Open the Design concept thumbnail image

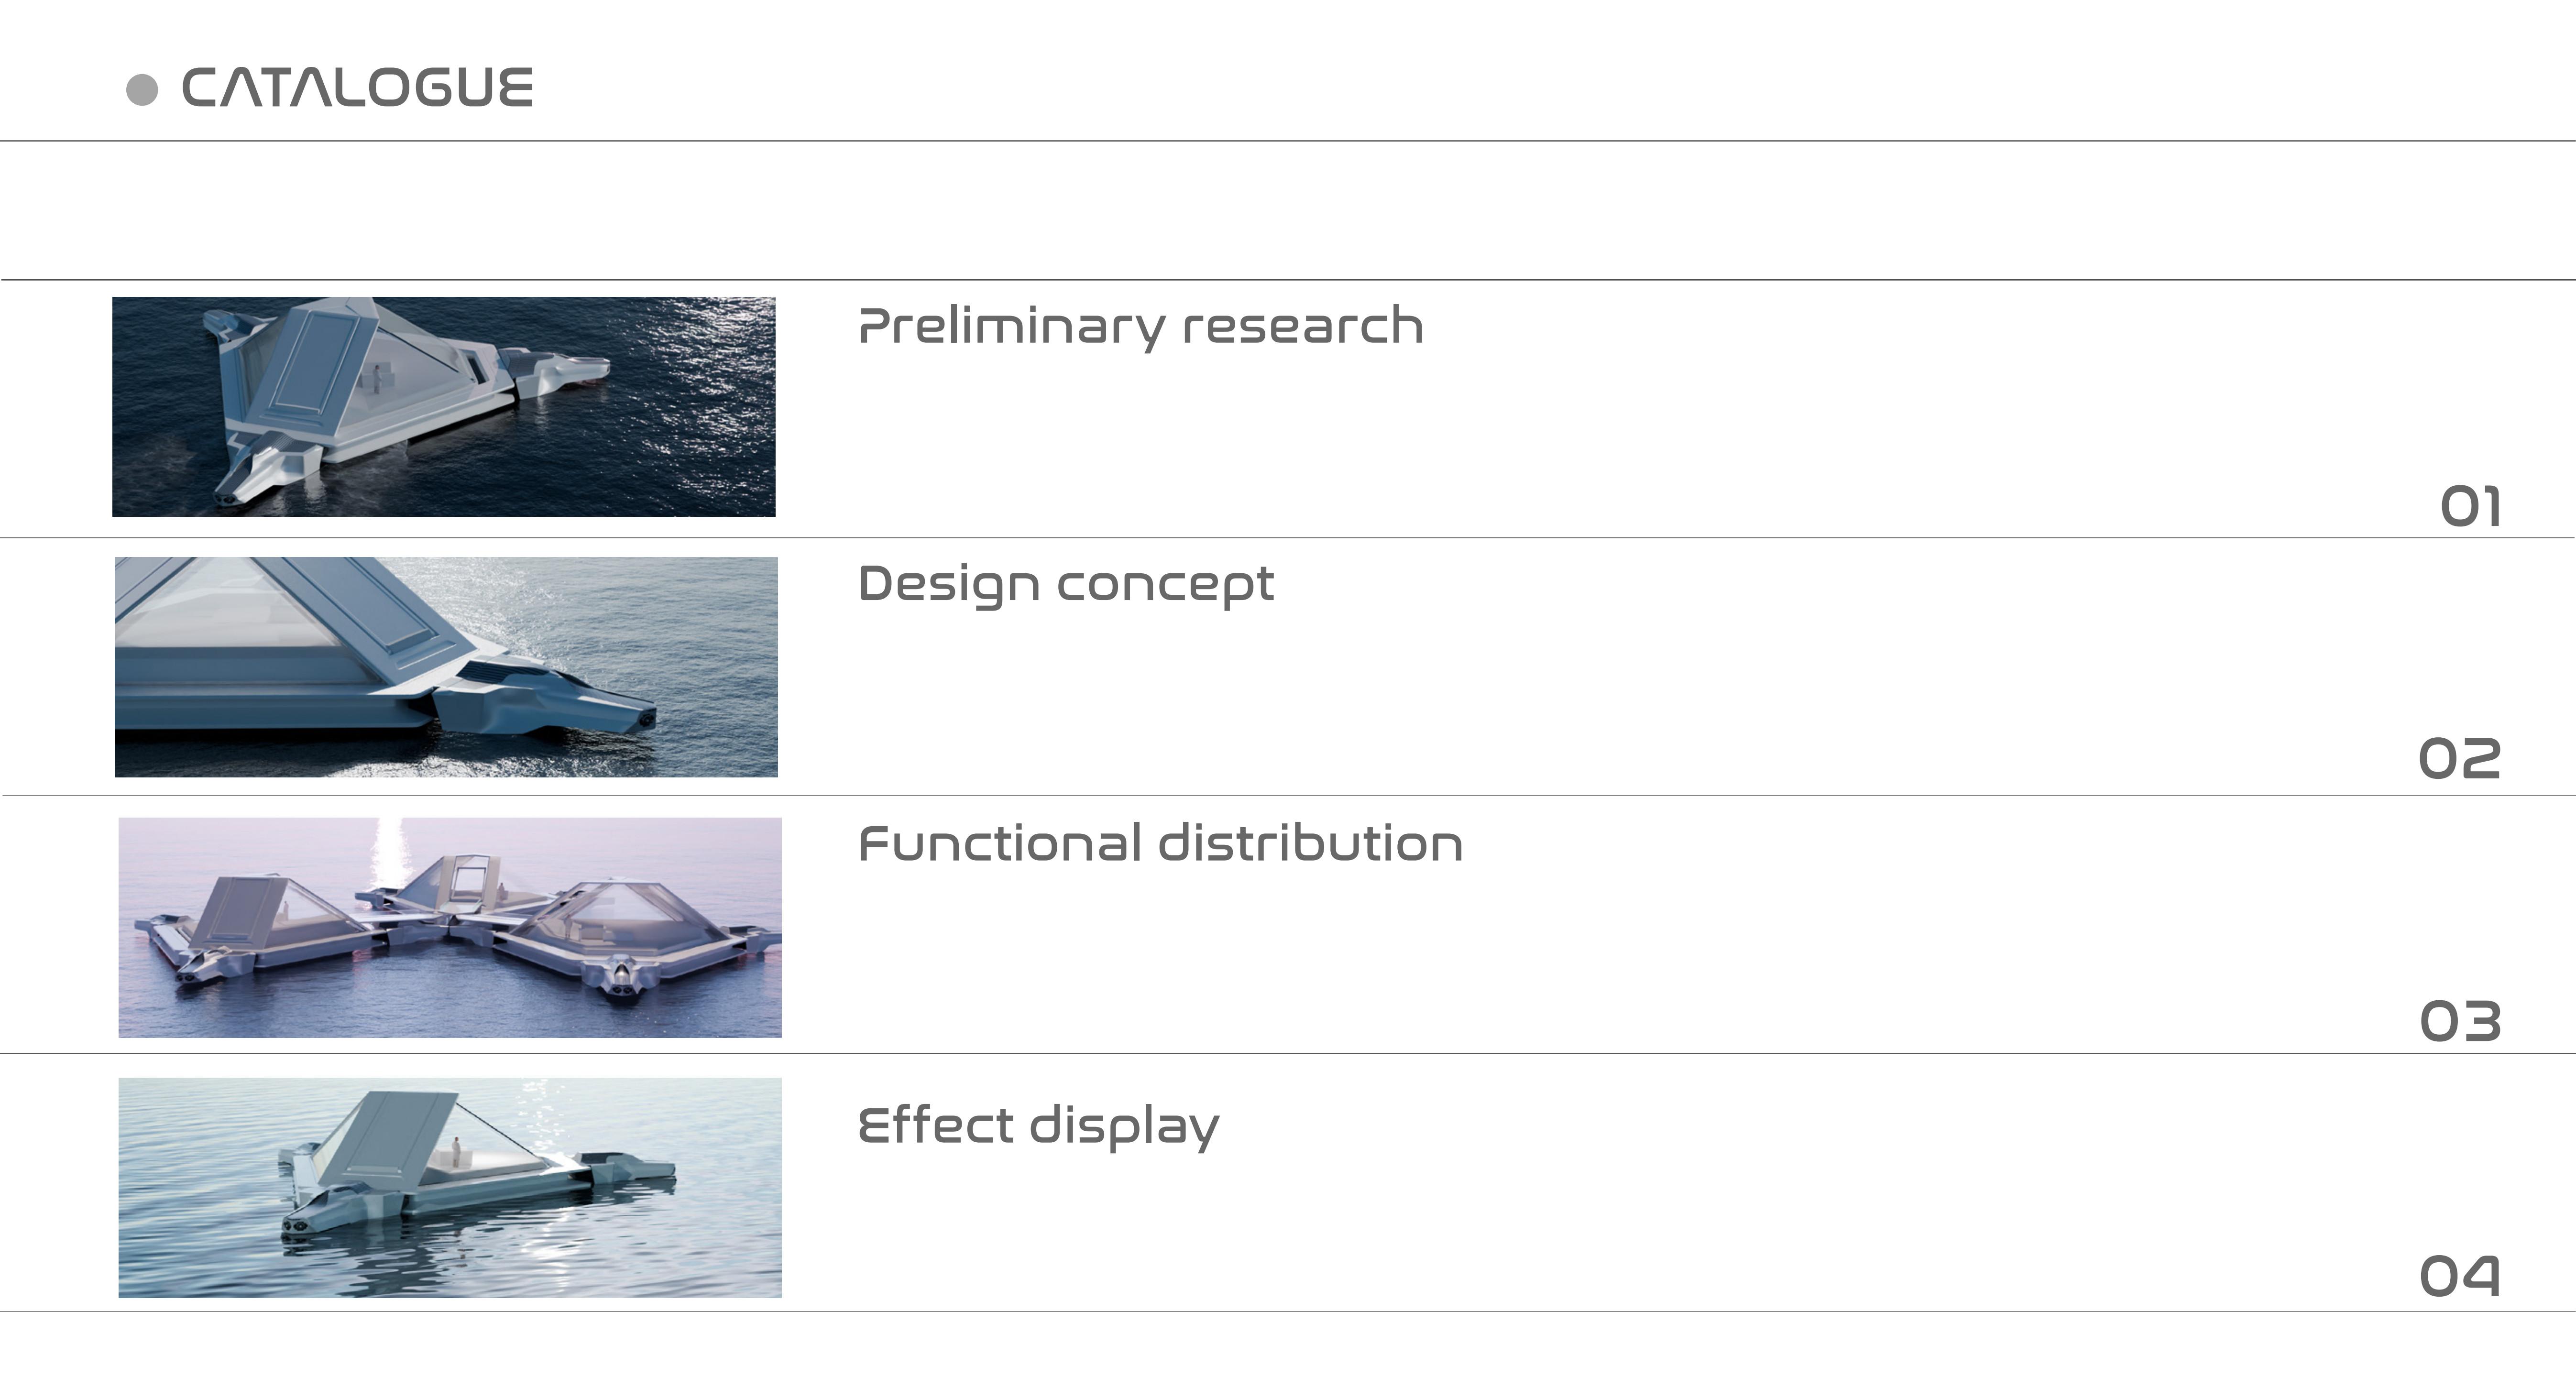tap(446, 667)
